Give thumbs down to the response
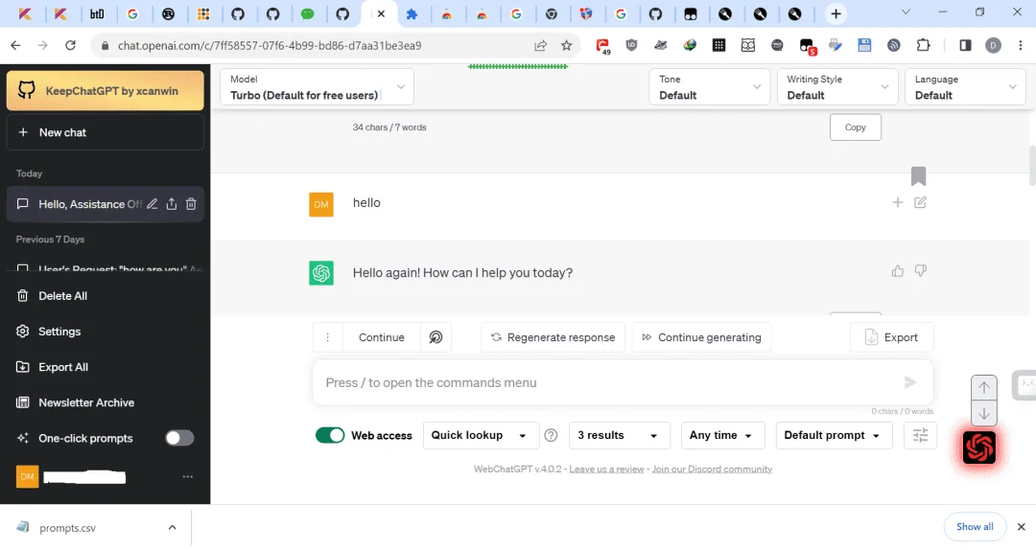1036x550 pixels. coord(920,271)
